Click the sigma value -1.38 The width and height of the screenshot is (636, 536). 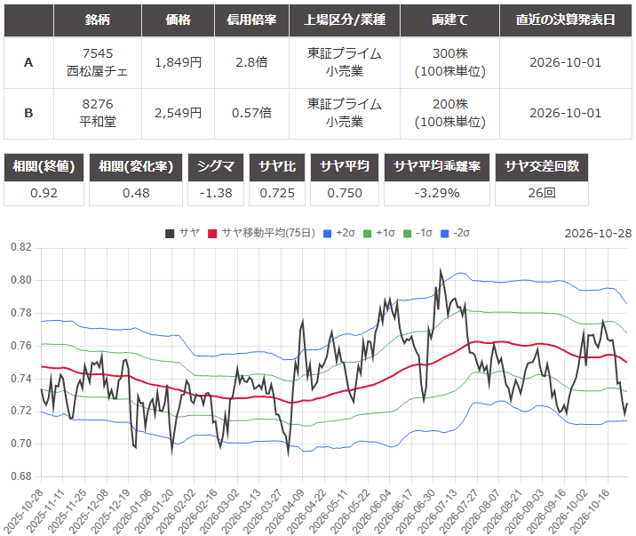[216, 193]
